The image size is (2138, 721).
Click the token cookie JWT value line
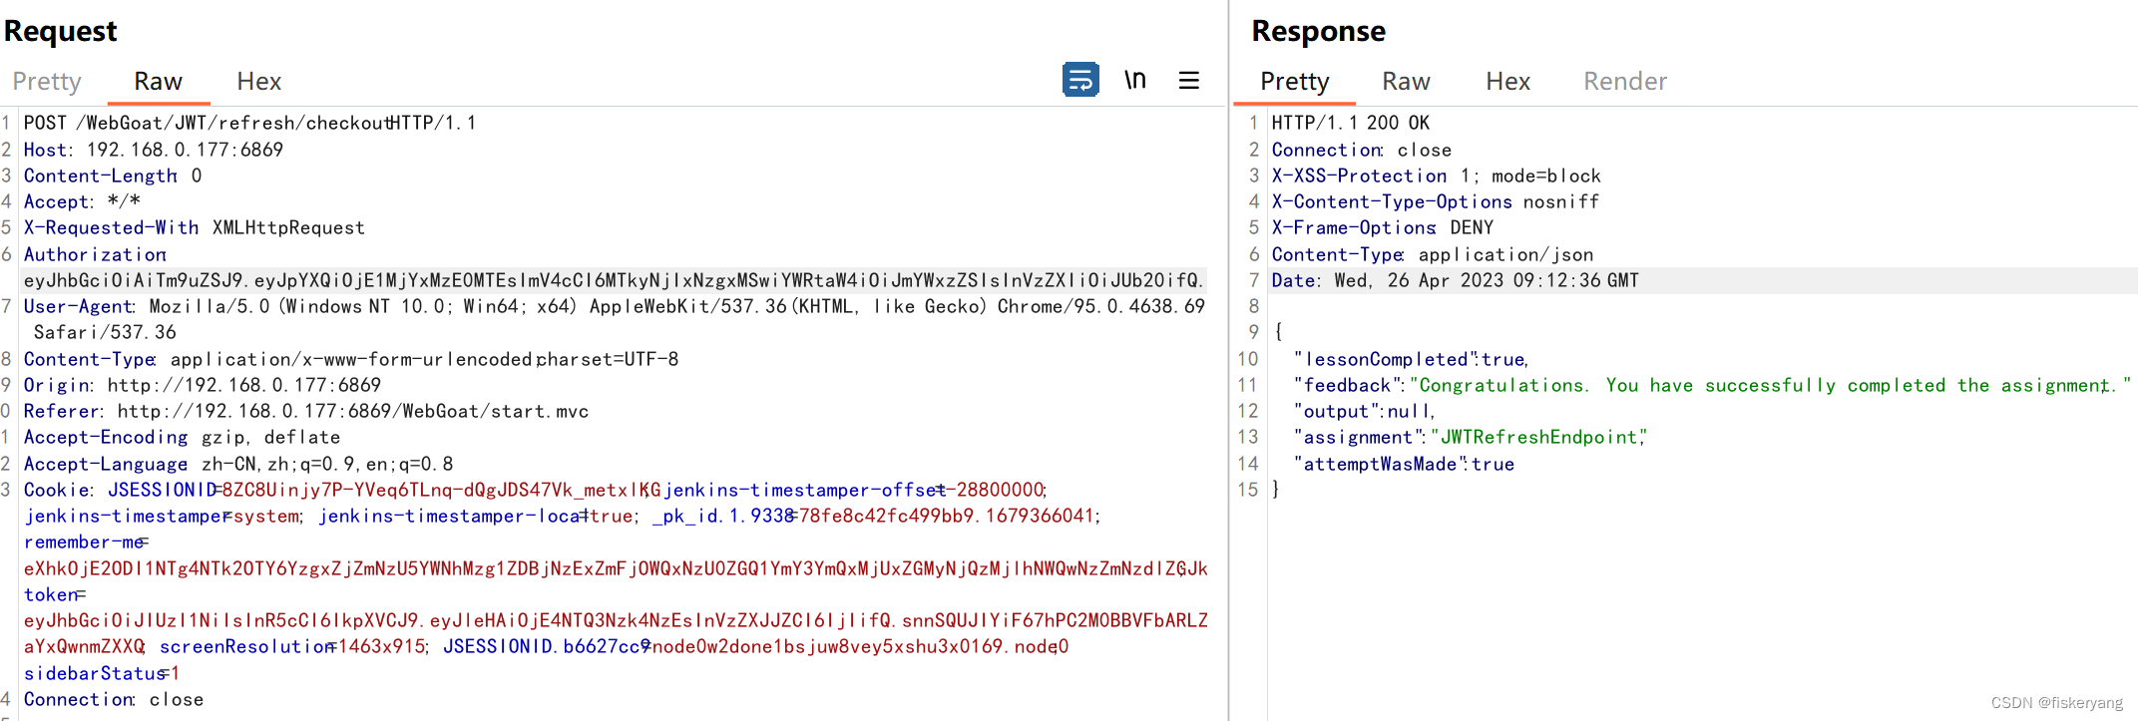(616, 620)
